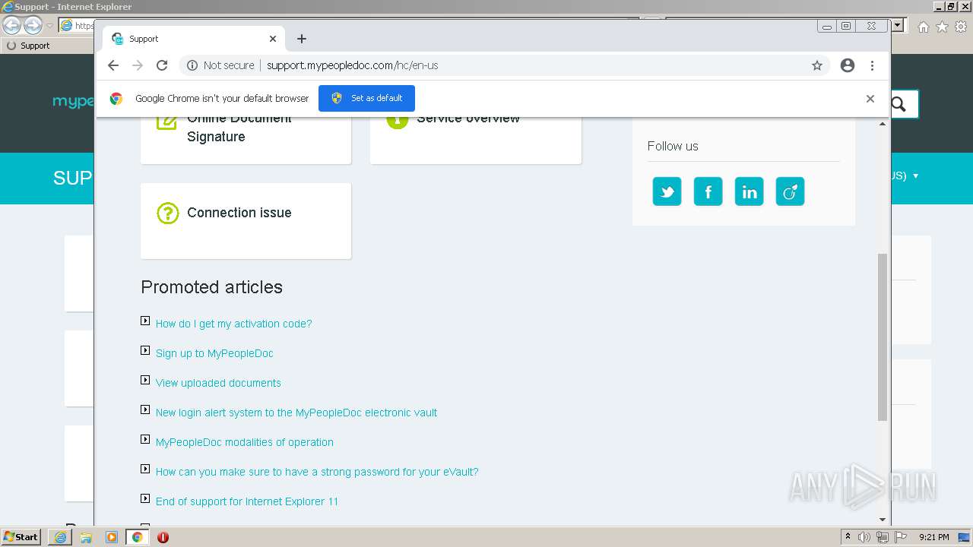This screenshot has height=547, width=973.
Task: Open the Online Document Signature category
Action: click(x=246, y=141)
